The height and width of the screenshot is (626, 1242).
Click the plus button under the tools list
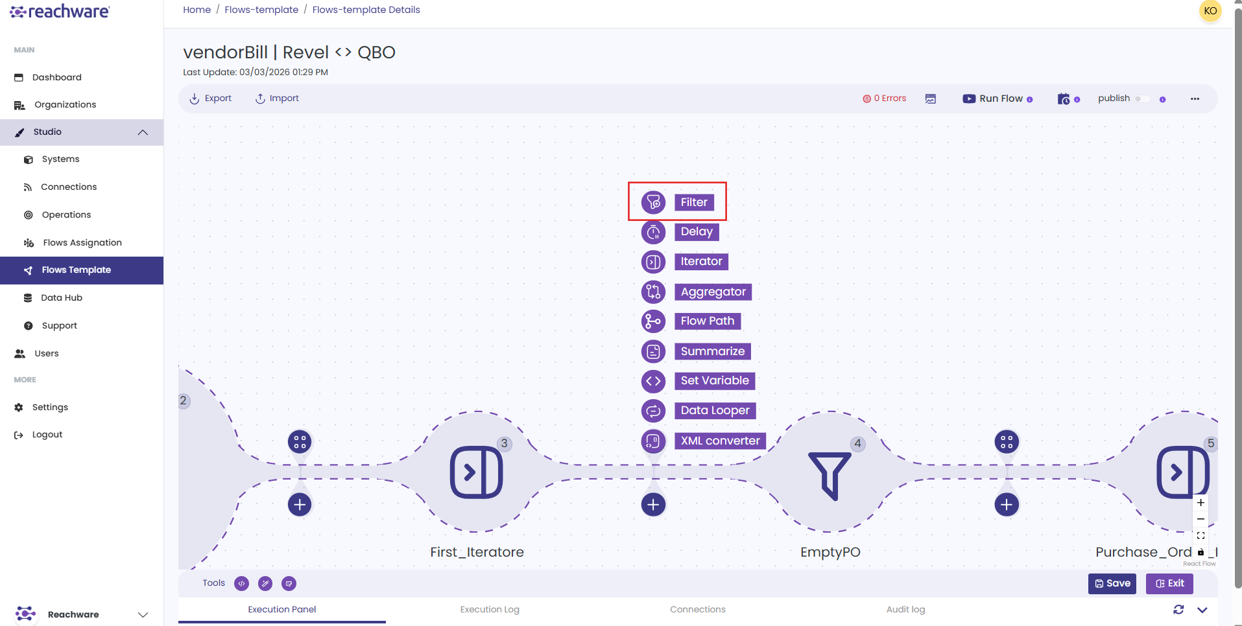pos(653,504)
